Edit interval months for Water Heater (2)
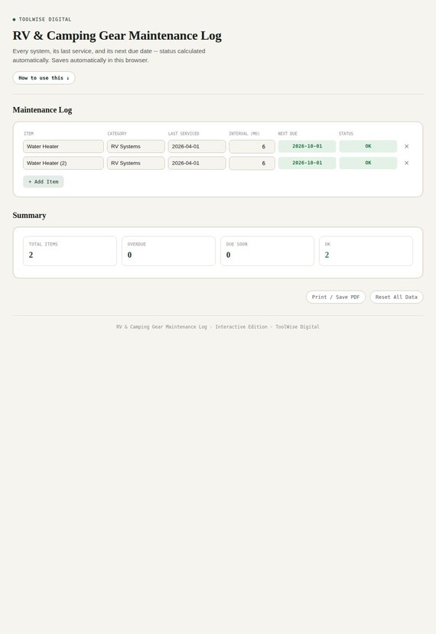436x634 pixels. click(x=252, y=163)
